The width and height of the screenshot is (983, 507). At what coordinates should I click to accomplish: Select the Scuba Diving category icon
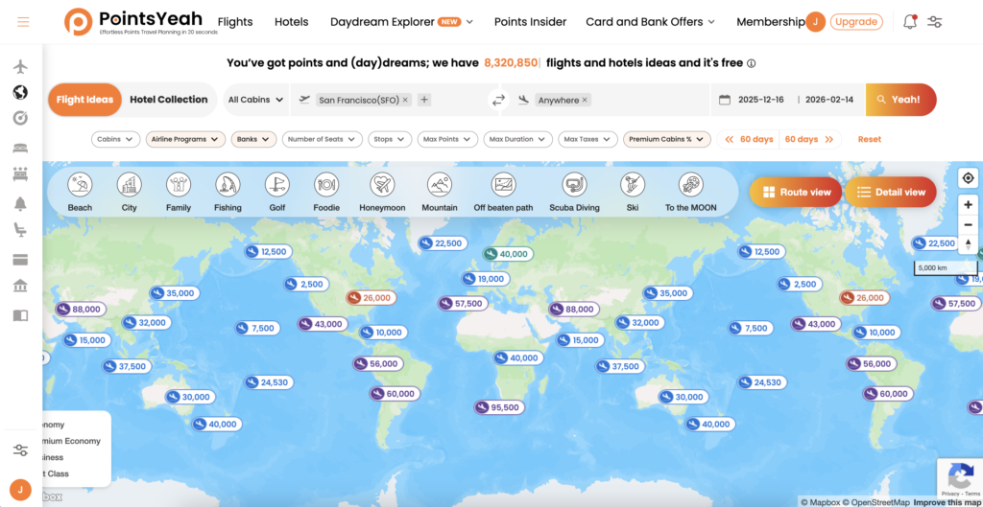point(574,185)
